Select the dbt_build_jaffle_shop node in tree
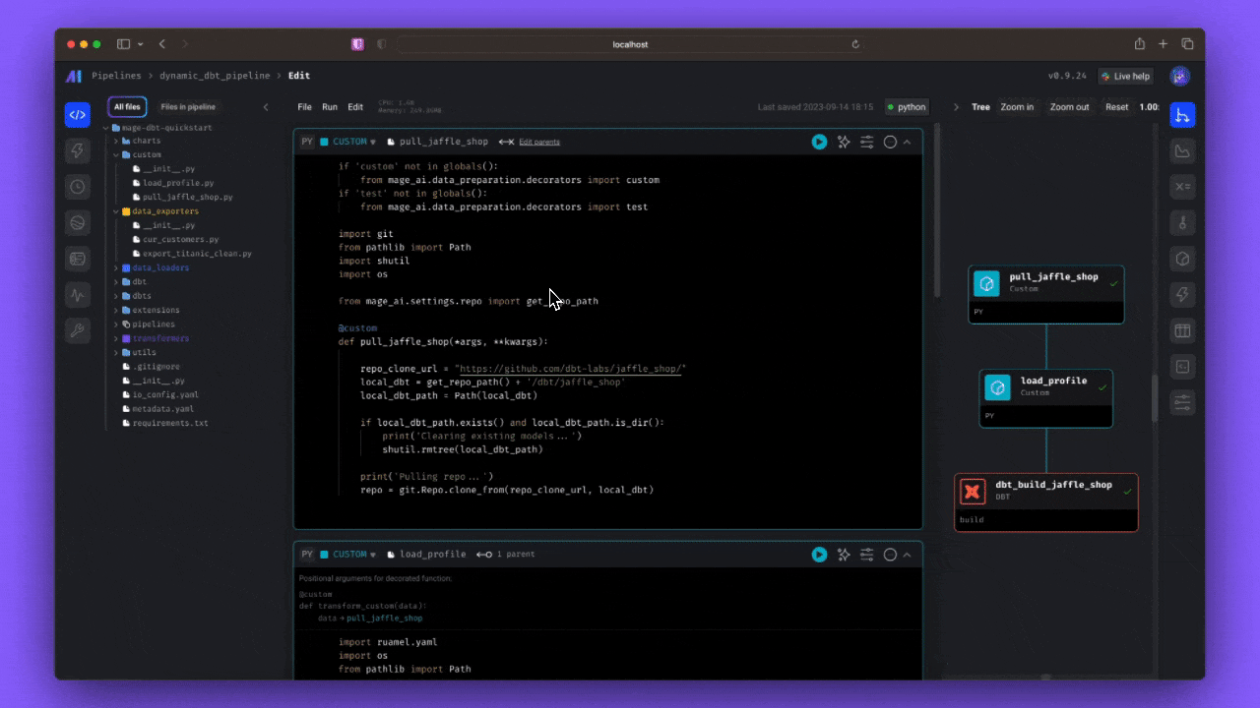 1046,502
